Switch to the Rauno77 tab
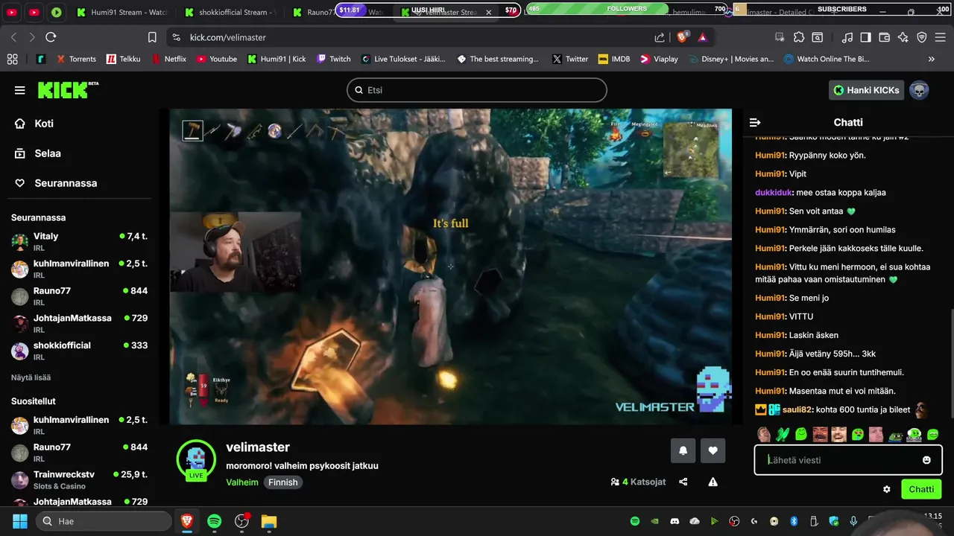Screen dimensions: 954x536 [x=312, y=12]
